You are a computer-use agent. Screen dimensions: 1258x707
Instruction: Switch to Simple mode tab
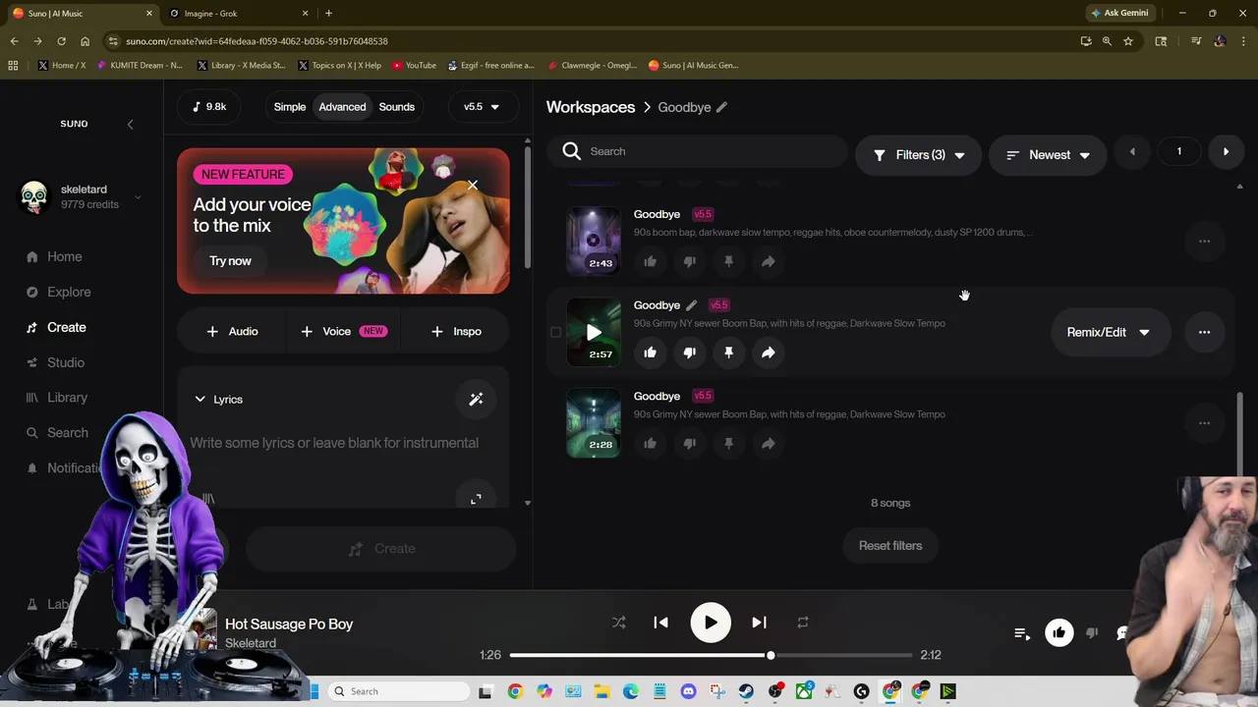[x=290, y=107]
